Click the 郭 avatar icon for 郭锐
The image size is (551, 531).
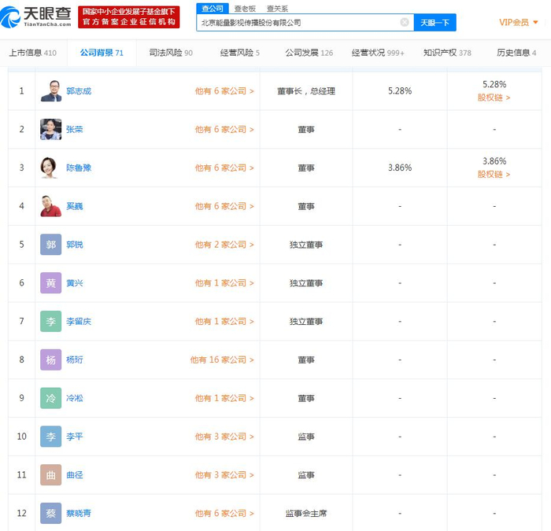[x=51, y=245]
